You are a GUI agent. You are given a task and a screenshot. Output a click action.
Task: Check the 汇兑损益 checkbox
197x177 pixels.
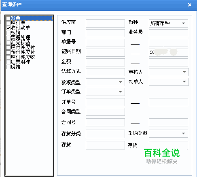pyautogui.click(x=8, y=43)
